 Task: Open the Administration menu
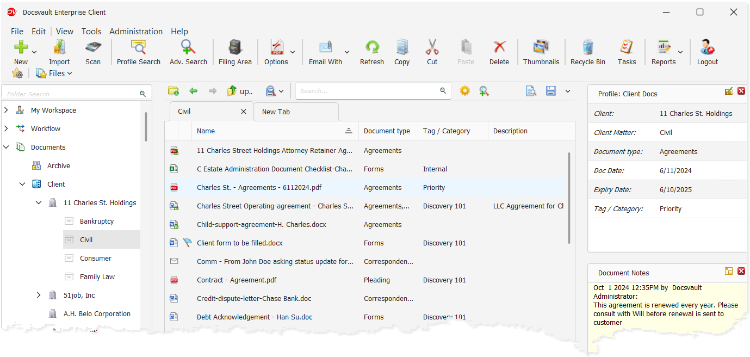click(x=136, y=32)
